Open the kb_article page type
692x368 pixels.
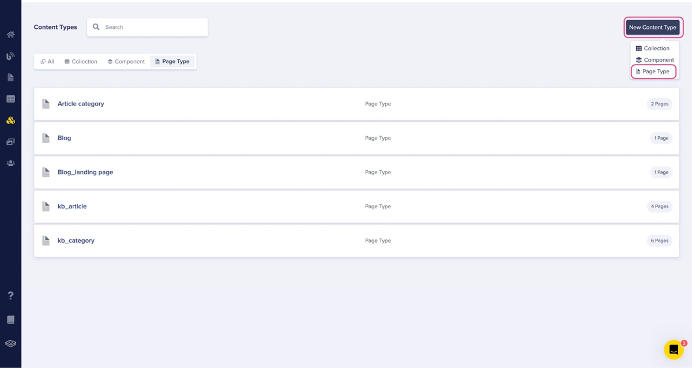(x=72, y=206)
